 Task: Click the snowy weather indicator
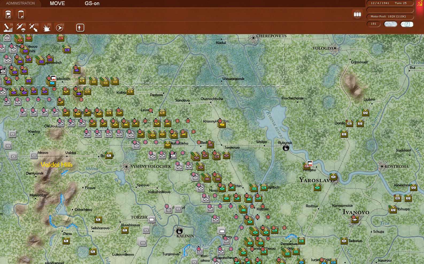(391, 24)
